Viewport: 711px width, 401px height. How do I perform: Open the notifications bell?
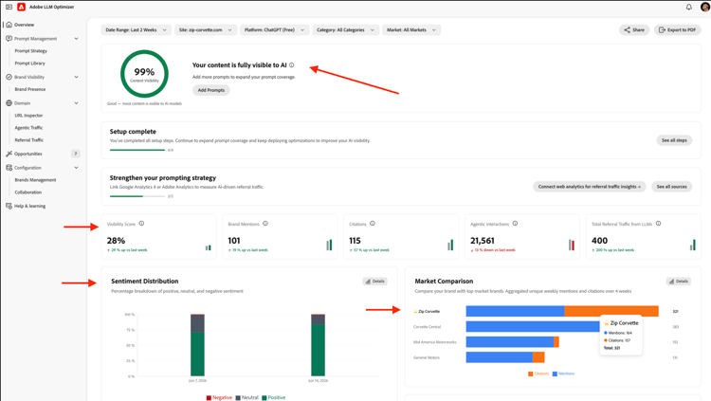[689, 7]
